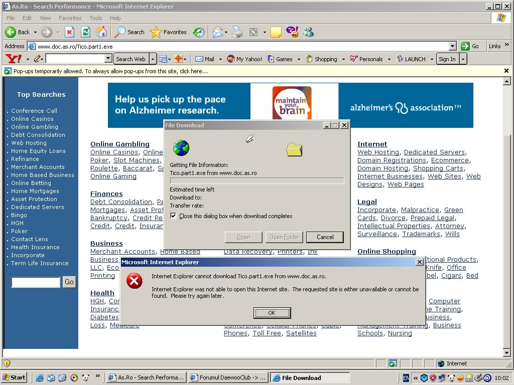Screen dimensions: 514x385
Task: Open Yahoo Personals from the toolbar
Action: click(x=366, y=59)
